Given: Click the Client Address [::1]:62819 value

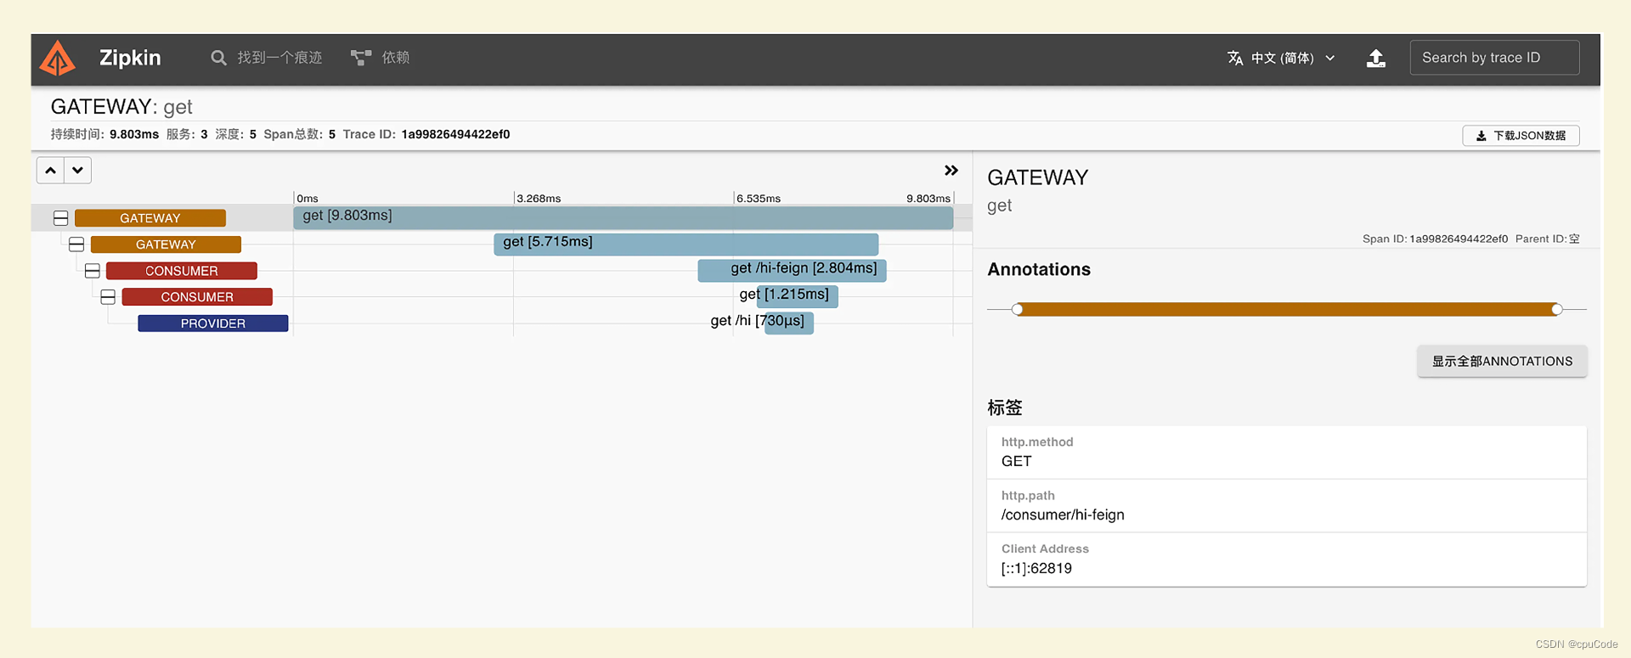Looking at the screenshot, I should click(x=1036, y=568).
